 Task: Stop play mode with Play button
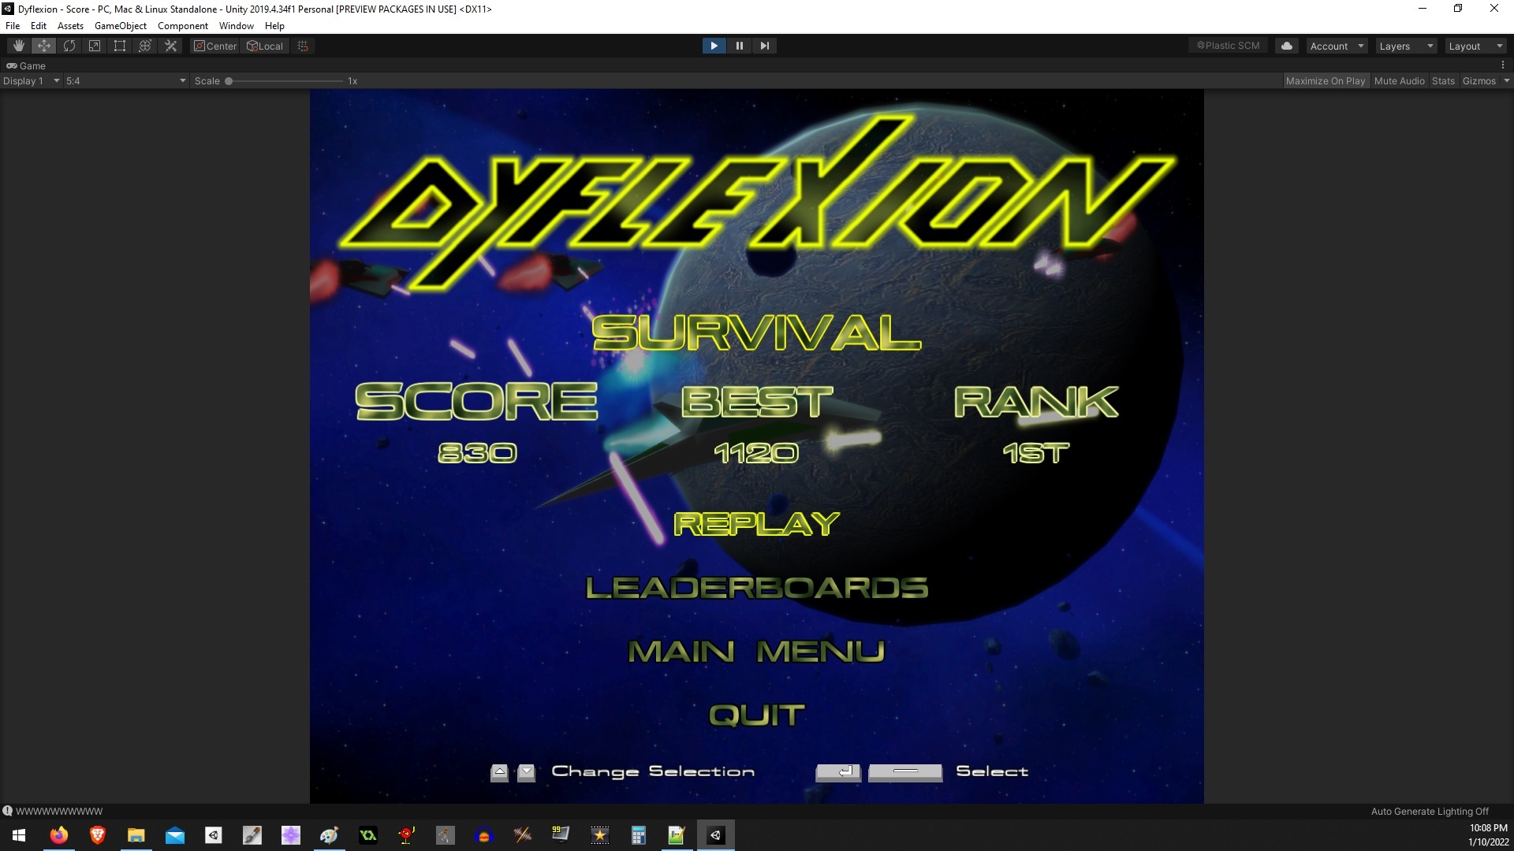(714, 46)
